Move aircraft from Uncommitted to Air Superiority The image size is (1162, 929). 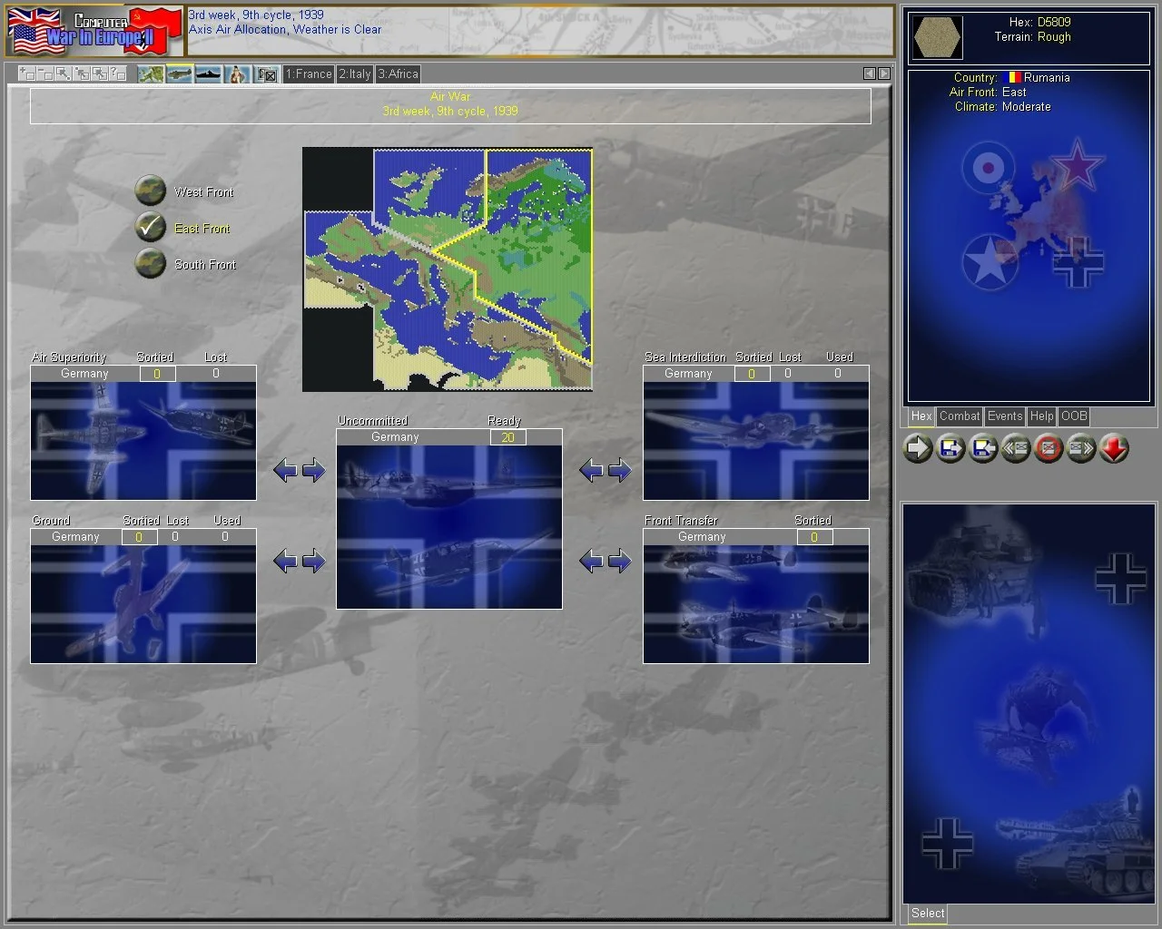286,470
